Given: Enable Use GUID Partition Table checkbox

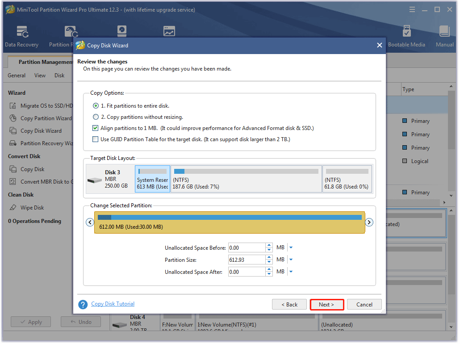Looking at the screenshot, I should (95, 139).
